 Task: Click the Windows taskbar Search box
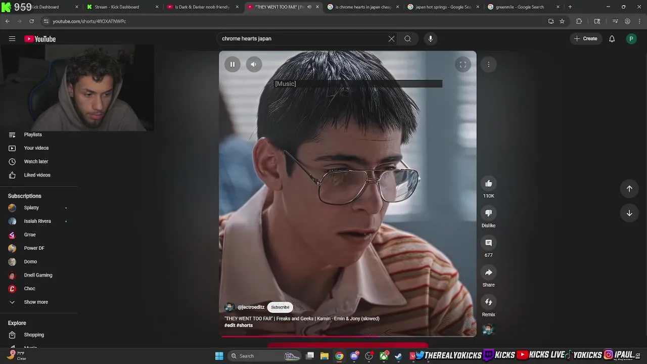pyautogui.click(x=265, y=356)
